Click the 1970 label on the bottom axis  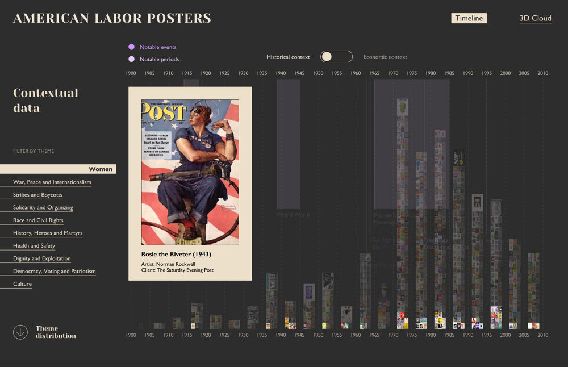click(393, 335)
